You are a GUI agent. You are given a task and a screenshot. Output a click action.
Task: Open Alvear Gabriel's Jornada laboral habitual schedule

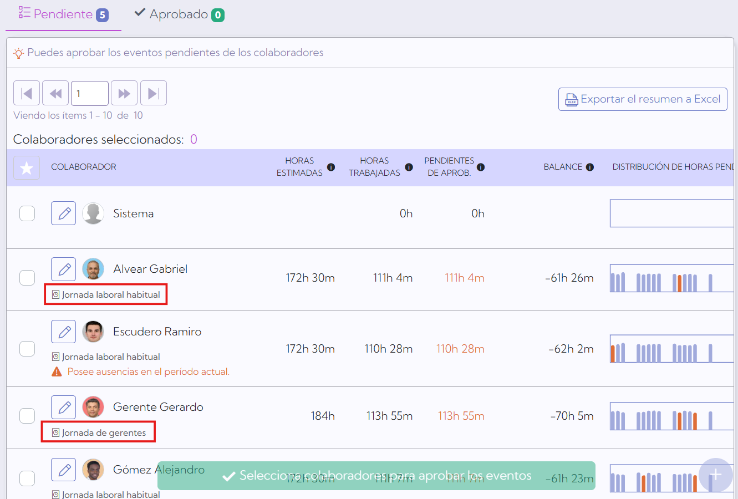106,294
